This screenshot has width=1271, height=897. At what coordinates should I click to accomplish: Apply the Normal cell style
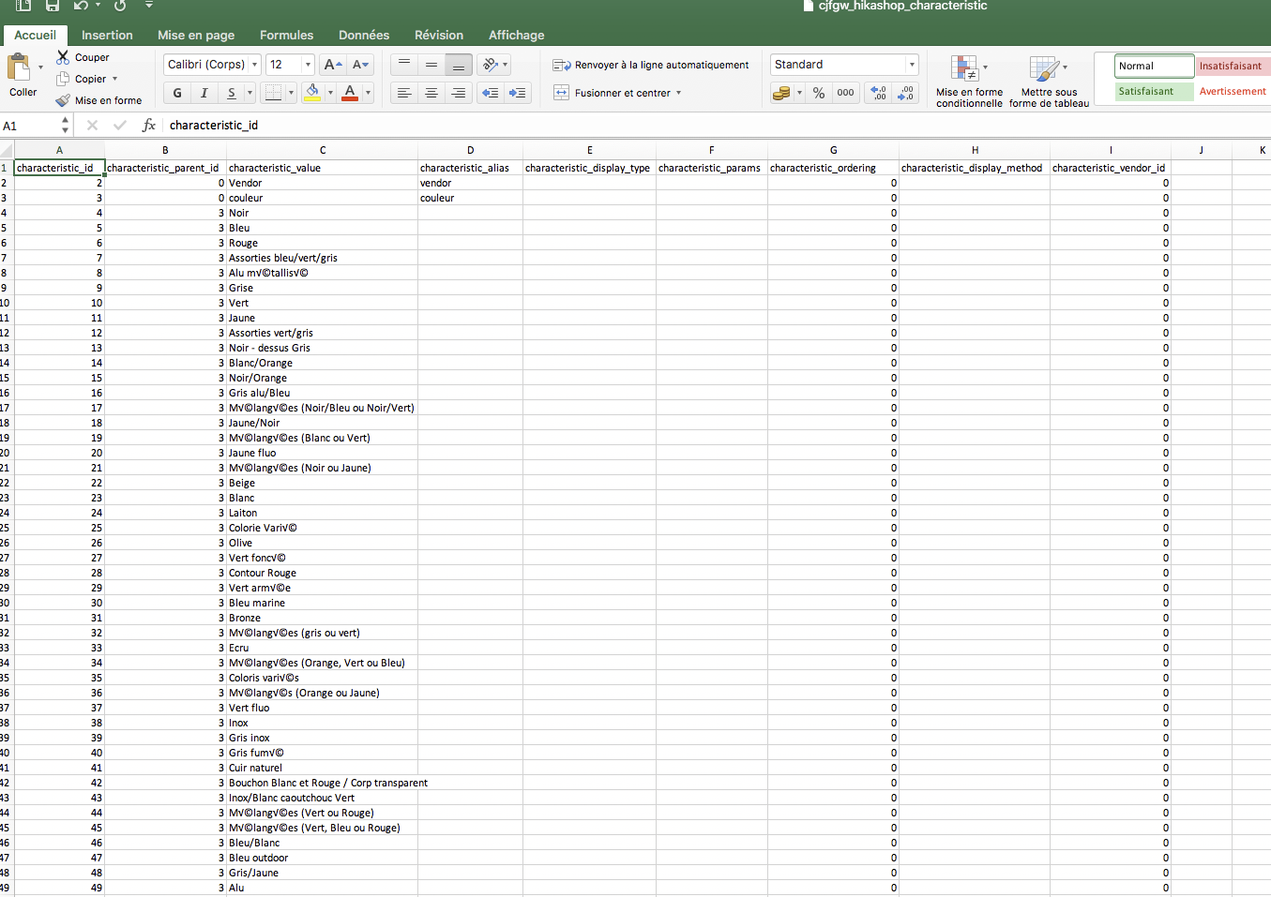point(1154,66)
